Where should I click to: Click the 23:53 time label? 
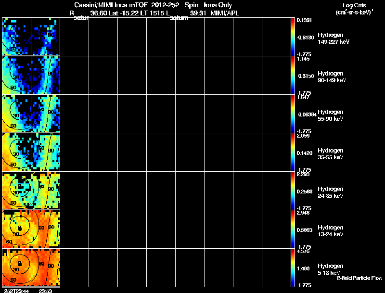pos(45,291)
